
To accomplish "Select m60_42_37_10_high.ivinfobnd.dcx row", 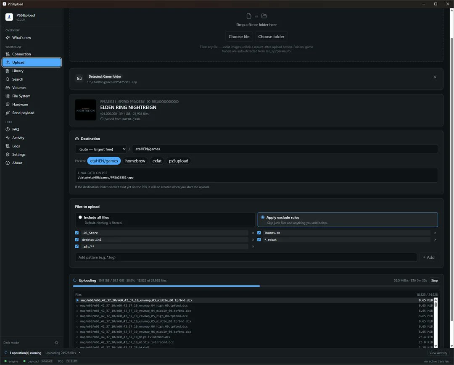I will coord(254,337).
